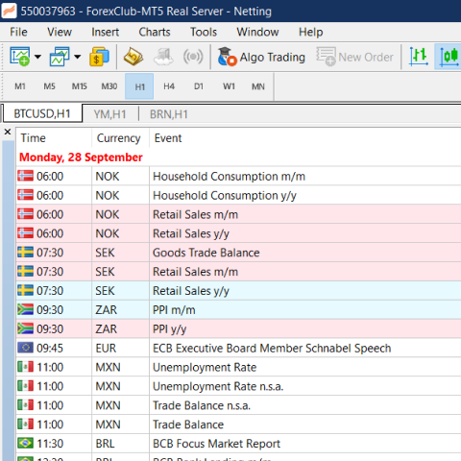The width and height of the screenshot is (461, 461).
Task: Click the grayed cloud VPS icon
Action: (163, 57)
